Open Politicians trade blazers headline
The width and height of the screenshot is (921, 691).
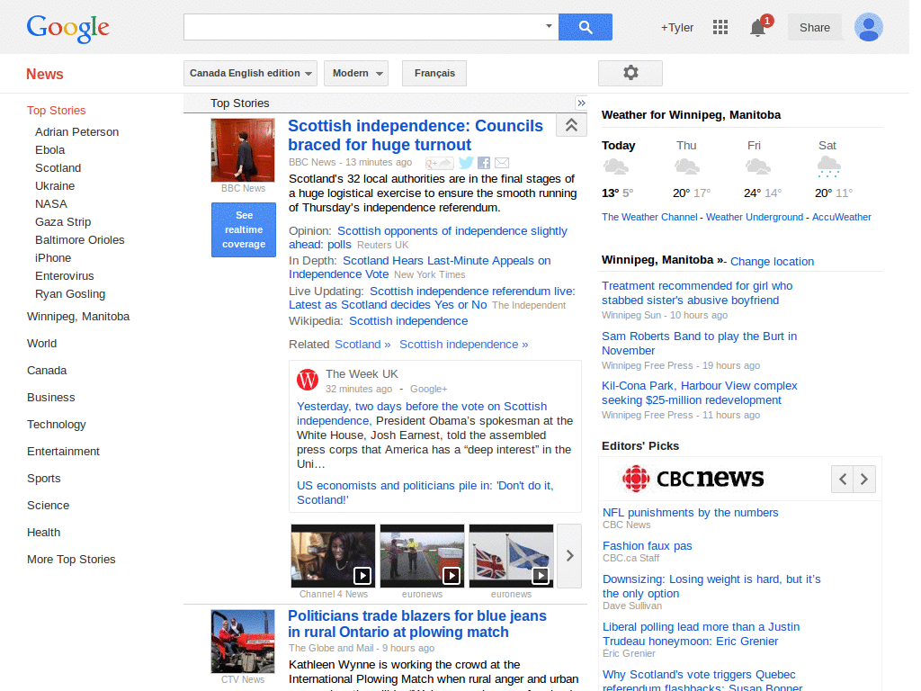[417, 624]
